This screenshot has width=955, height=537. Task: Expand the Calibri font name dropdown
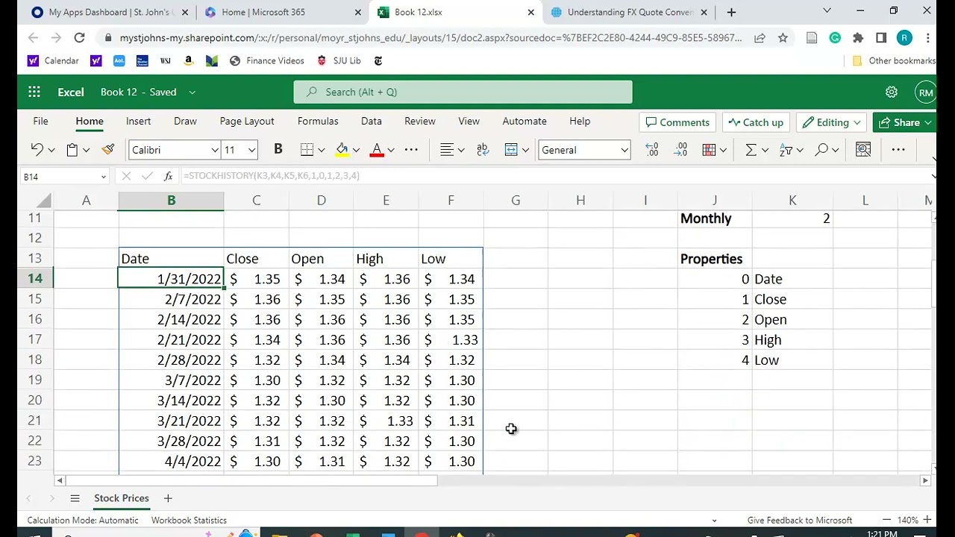point(215,150)
